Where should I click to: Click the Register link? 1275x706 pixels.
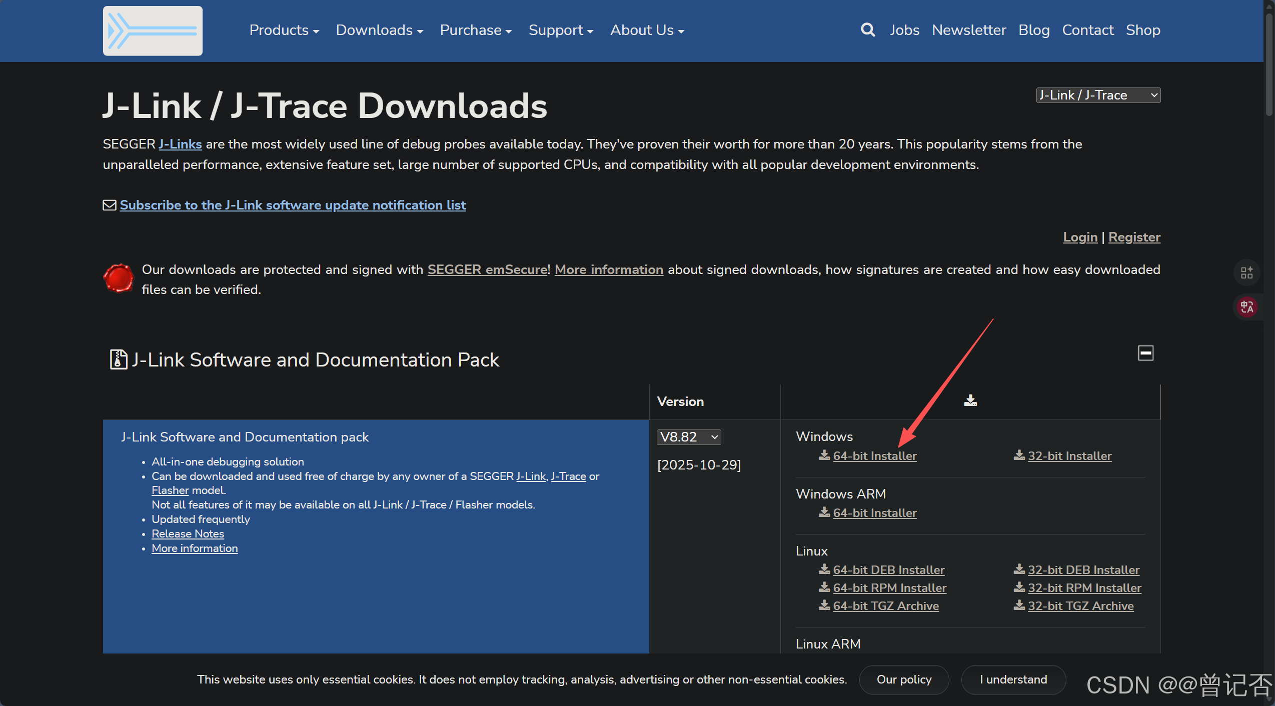[1134, 237]
